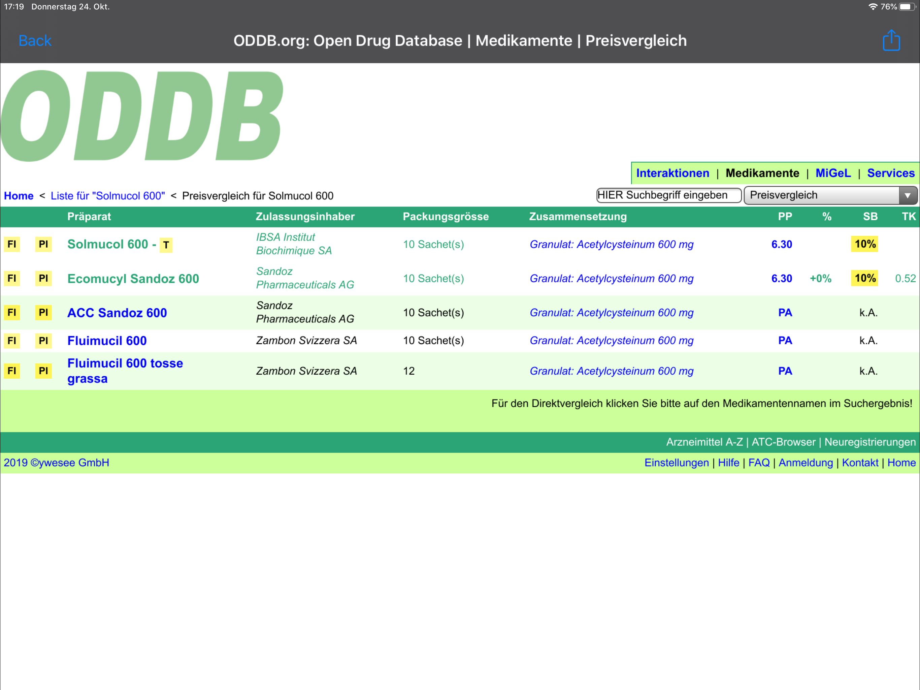Open FI badge for Ecomucyl Sandoz 600
This screenshot has height=690, width=920.
[12, 278]
